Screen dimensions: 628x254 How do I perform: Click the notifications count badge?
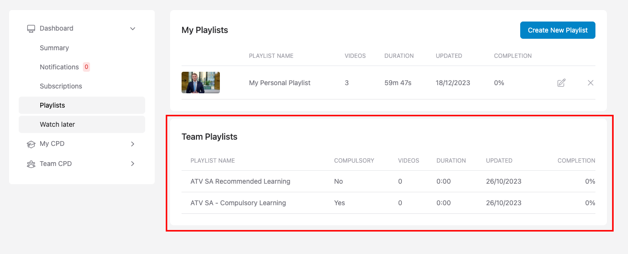coord(86,67)
